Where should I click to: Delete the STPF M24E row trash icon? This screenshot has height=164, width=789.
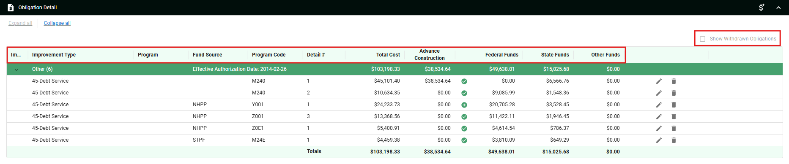pyautogui.click(x=674, y=140)
